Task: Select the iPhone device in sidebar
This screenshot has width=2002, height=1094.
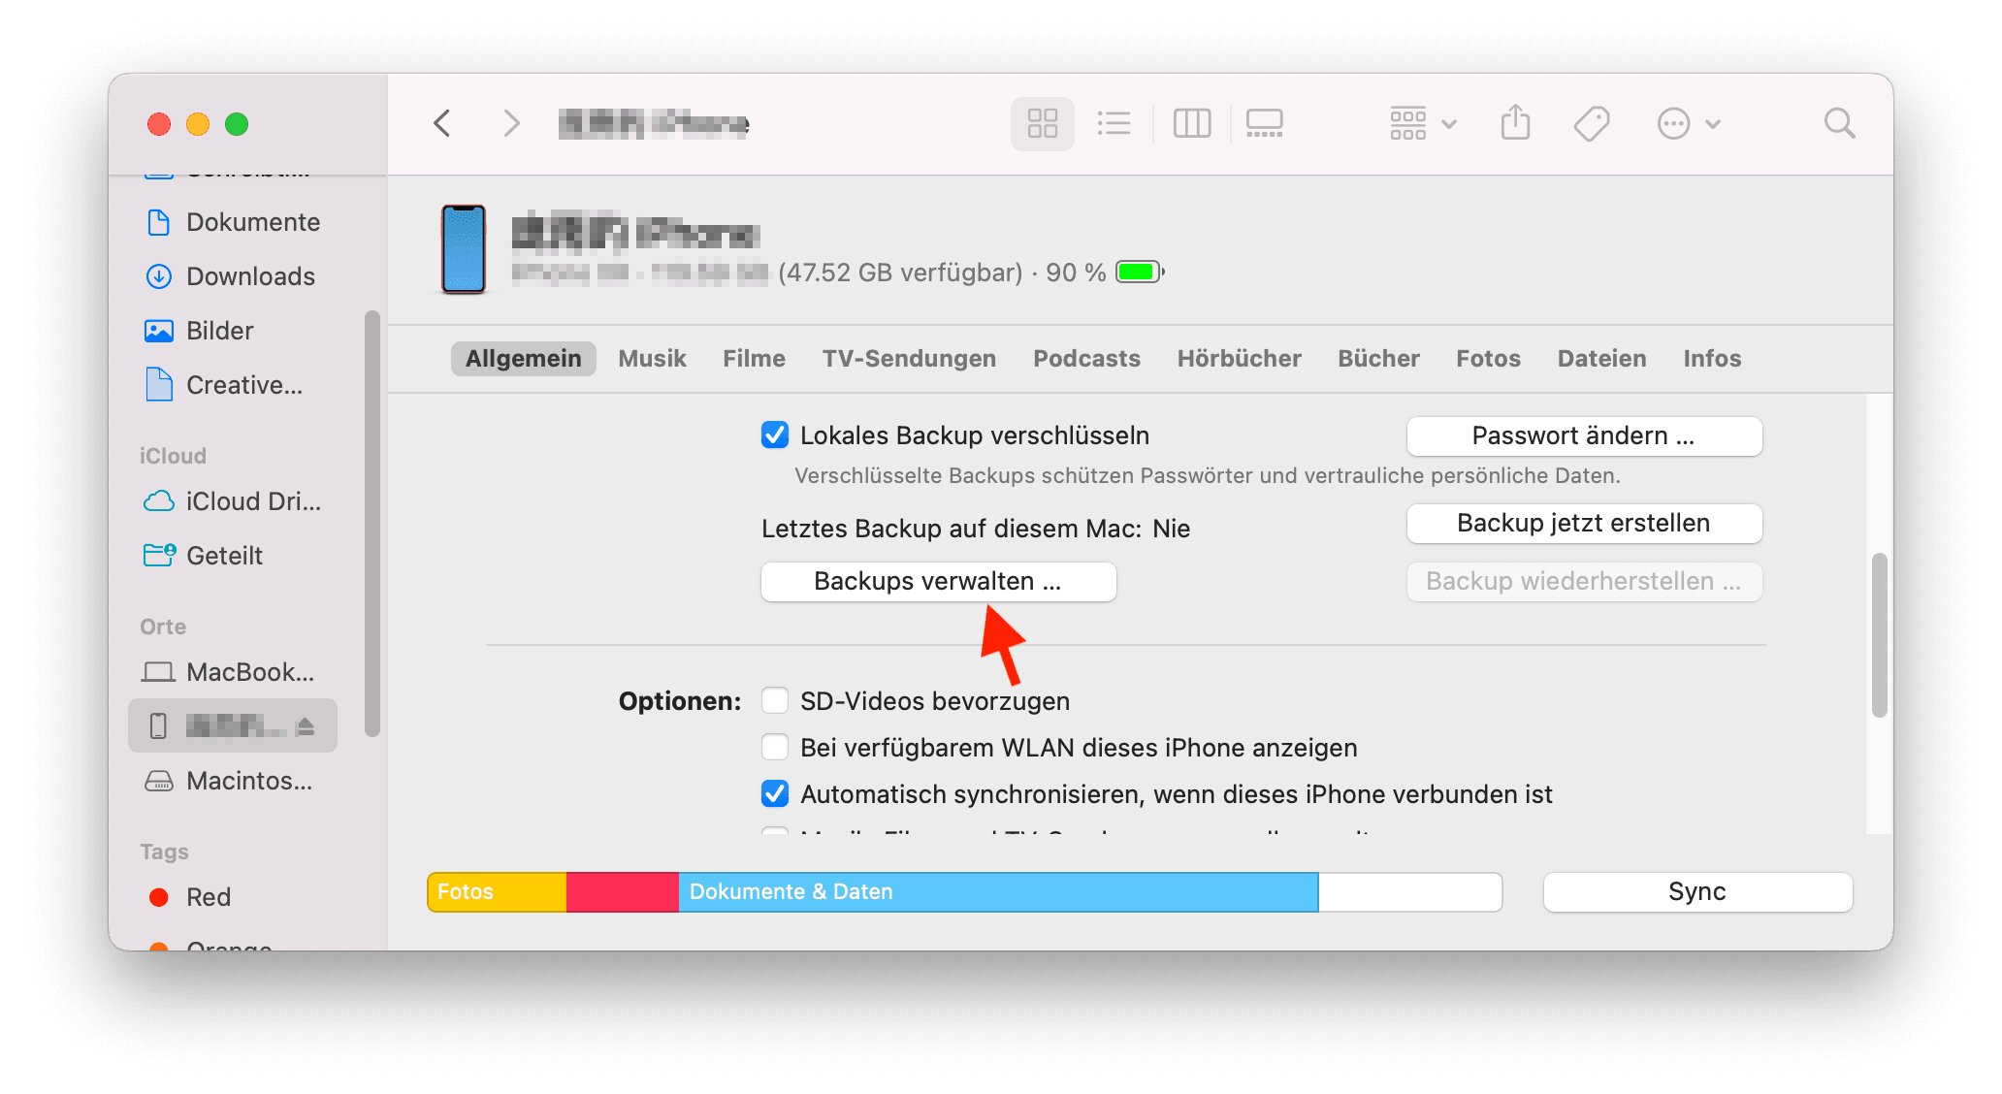Action: point(233,725)
